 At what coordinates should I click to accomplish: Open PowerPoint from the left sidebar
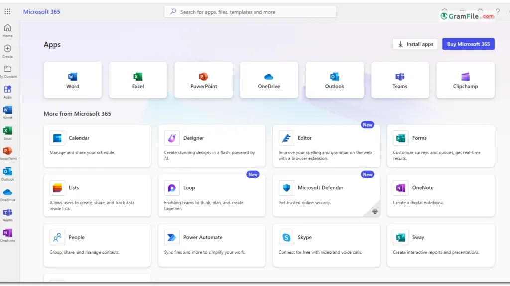[x=8, y=154]
